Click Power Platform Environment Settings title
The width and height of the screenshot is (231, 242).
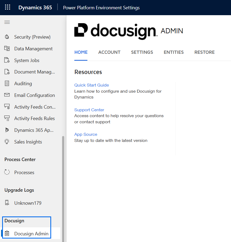coord(101,7)
